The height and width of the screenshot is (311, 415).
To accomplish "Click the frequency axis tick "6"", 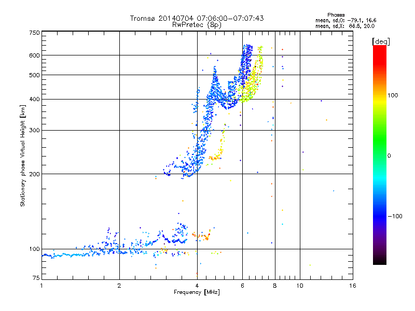I will (x=242, y=286).
